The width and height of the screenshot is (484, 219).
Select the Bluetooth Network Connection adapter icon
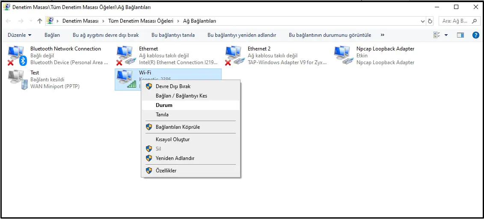[18, 56]
